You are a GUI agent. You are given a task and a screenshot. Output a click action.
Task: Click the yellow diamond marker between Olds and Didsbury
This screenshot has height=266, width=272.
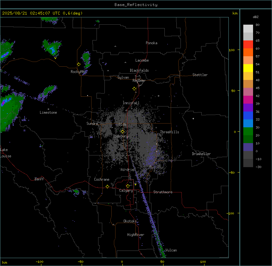(122, 132)
